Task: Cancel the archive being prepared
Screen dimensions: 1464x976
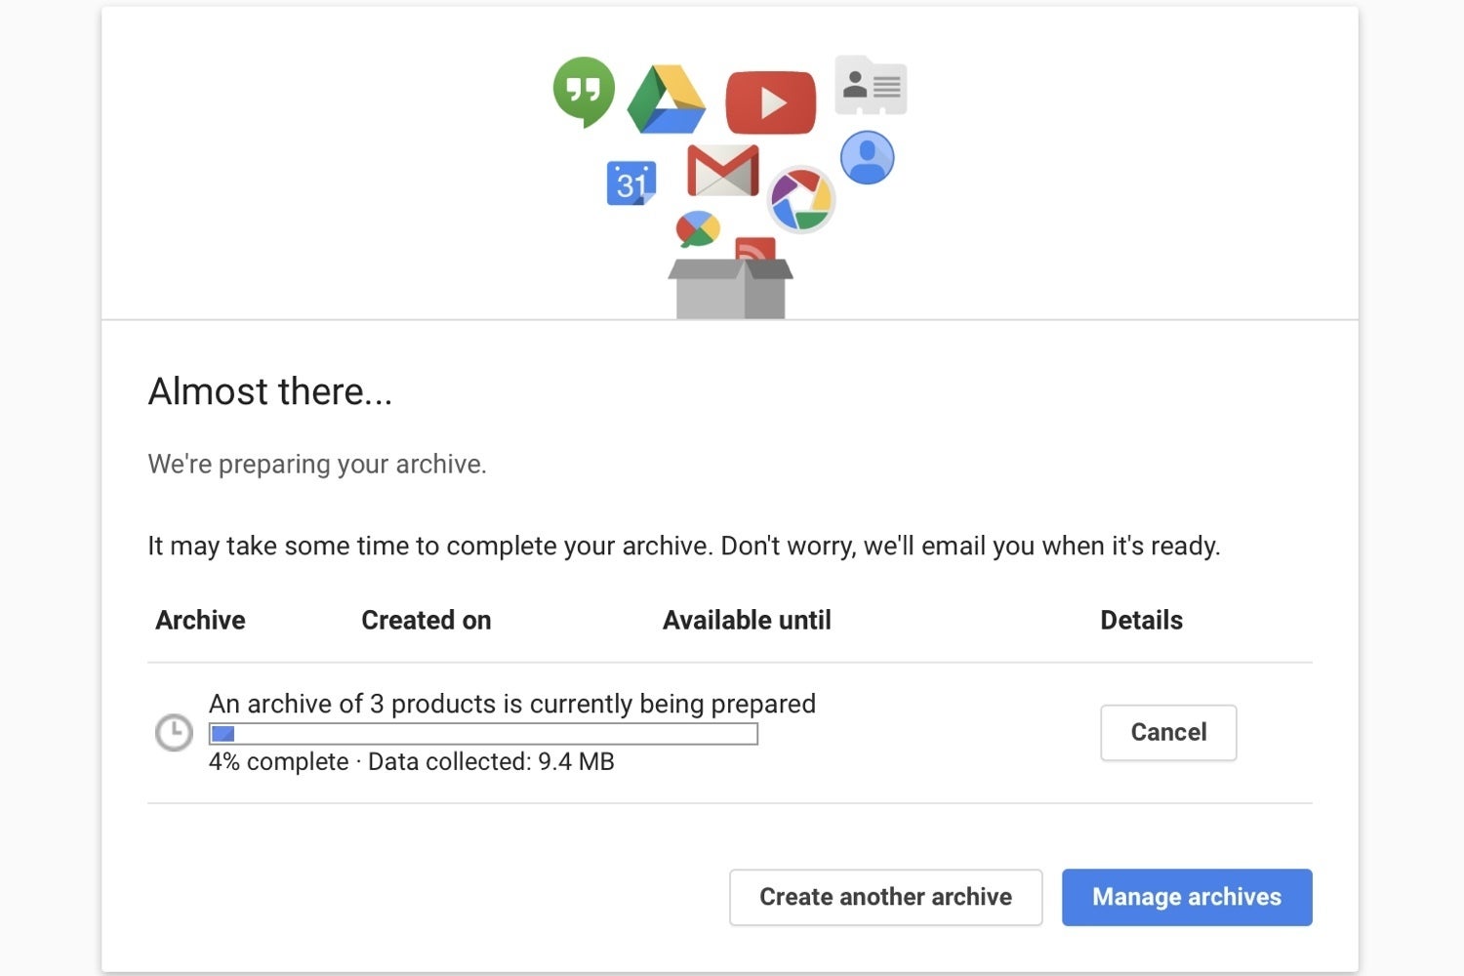Action: tap(1168, 732)
